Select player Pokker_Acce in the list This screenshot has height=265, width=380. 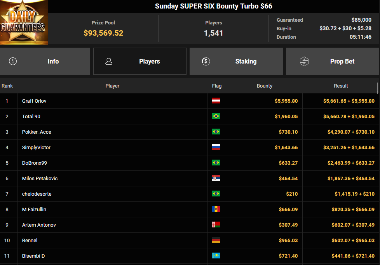(x=37, y=132)
